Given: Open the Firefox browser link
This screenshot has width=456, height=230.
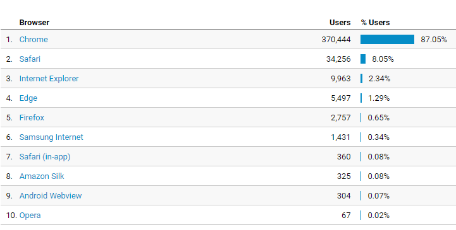Looking at the screenshot, I should (x=32, y=118).
